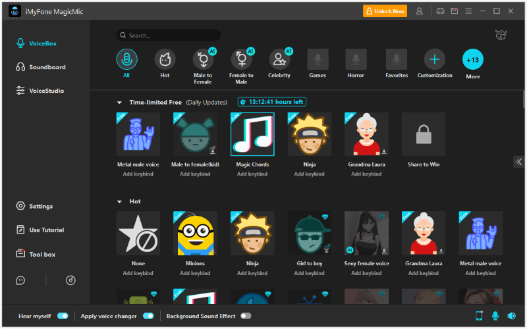527x329 pixels.
Task: Select Metal male voice in Time-limited Free
Action: click(x=138, y=134)
